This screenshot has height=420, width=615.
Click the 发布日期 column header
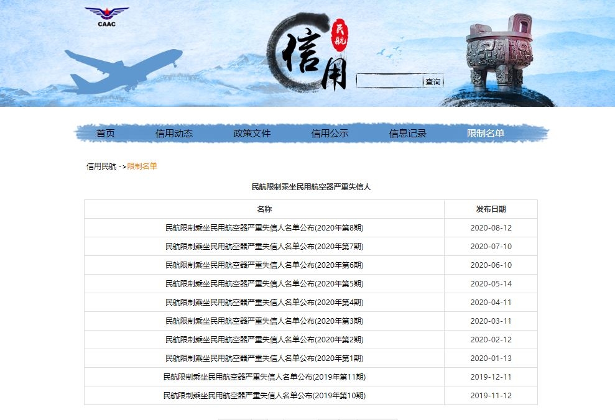coord(491,209)
